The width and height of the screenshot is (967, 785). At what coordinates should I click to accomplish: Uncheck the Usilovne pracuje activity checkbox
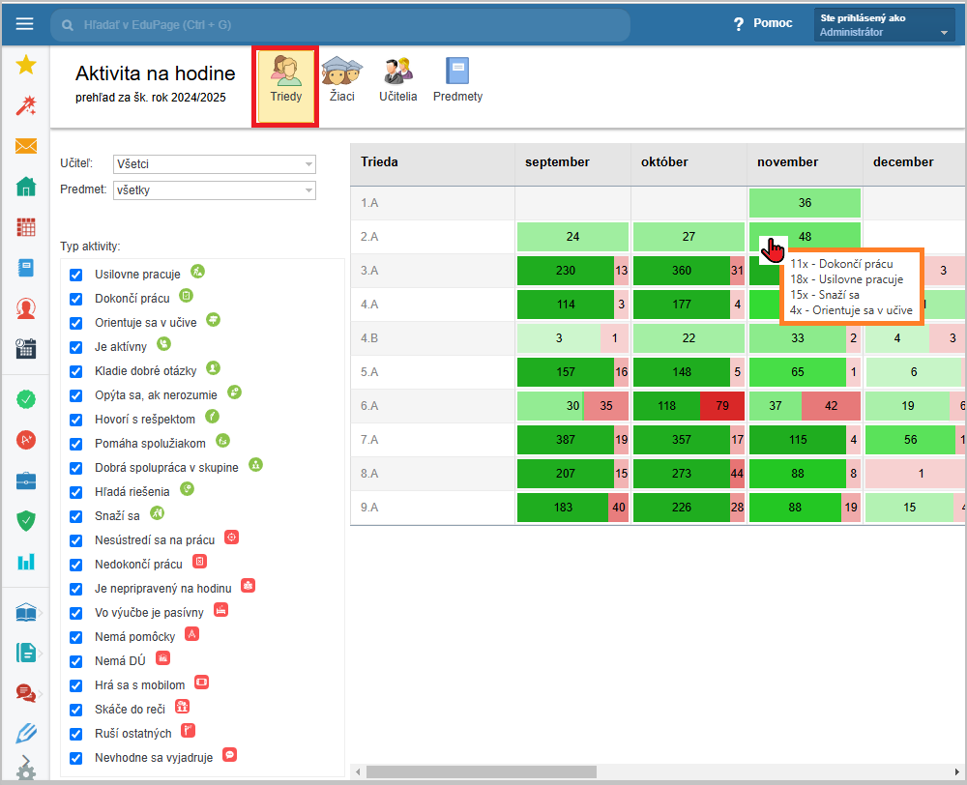[x=76, y=275]
